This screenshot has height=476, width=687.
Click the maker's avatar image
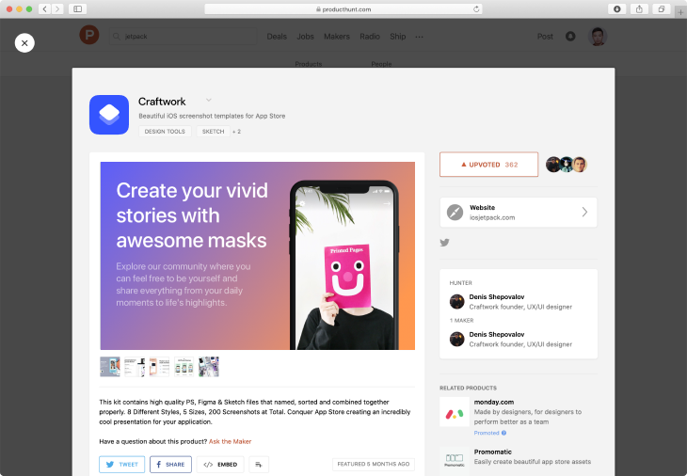click(457, 340)
